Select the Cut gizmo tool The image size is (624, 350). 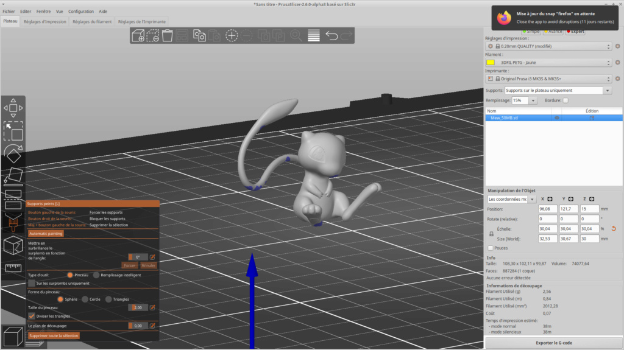13,199
